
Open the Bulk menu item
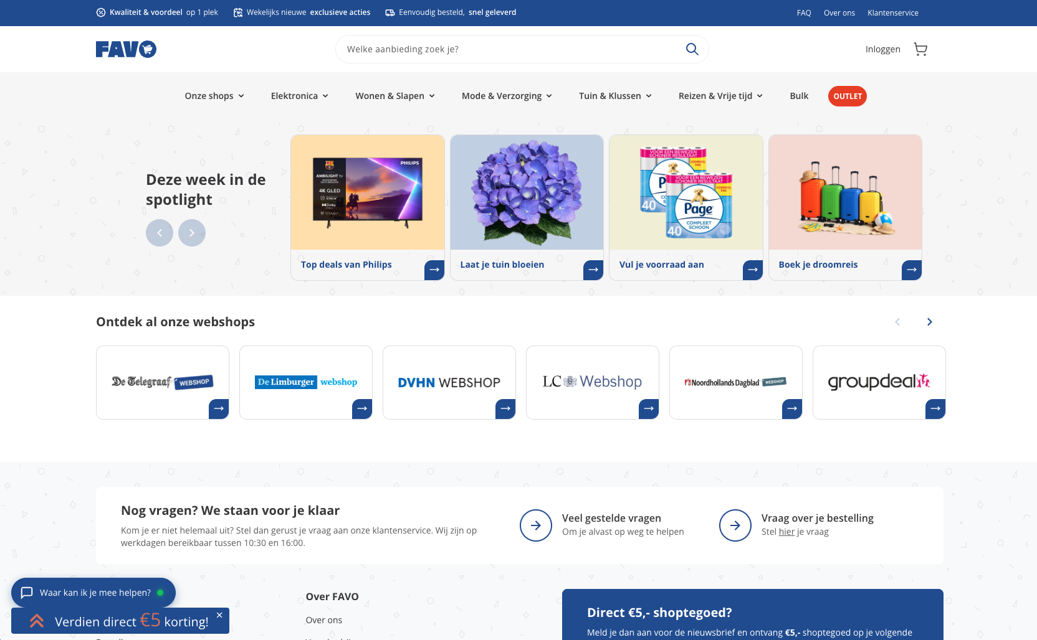pyautogui.click(x=799, y=96)
